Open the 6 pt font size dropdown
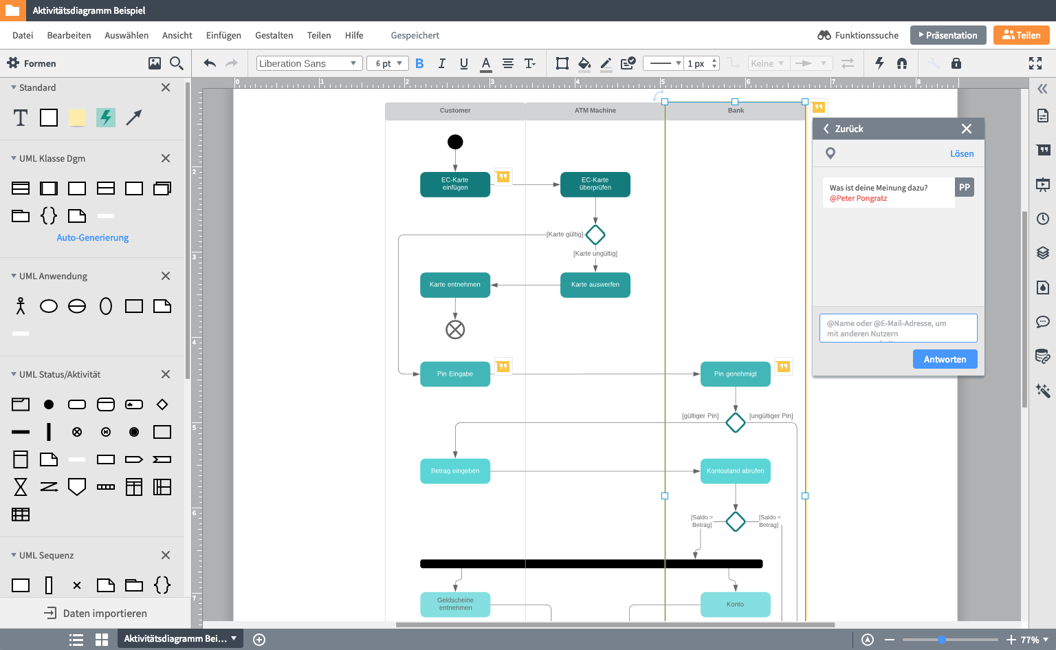The height and width of the screenshot is (650, 1056). pyautogui.click(x=388, y=63)
